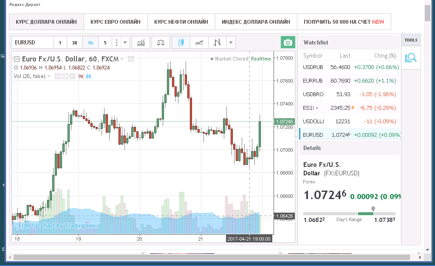Image resolution: width=435 pixels, height=266 pixels.
Task: Select the 5 interval button
Action: click(105, 43)
